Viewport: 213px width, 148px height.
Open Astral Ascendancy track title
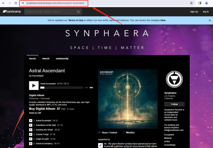click(x=44, y=143)
